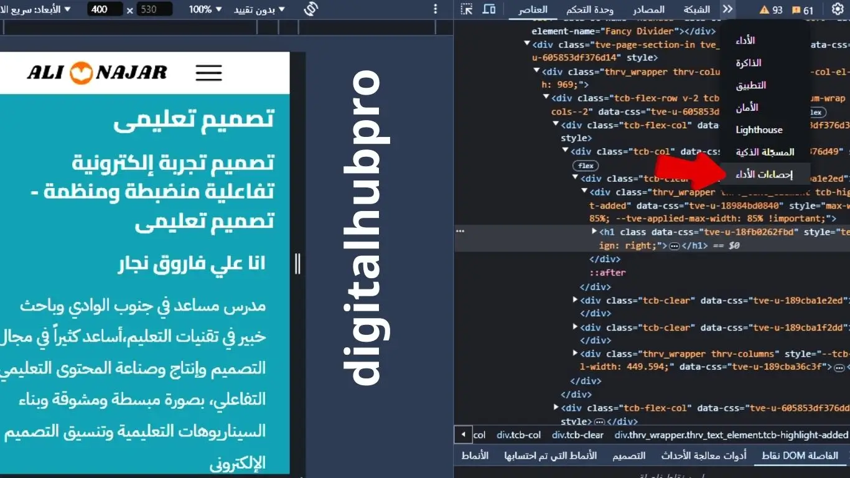
Task: Open DevTools settings gear
Action: tap(837, 9)
